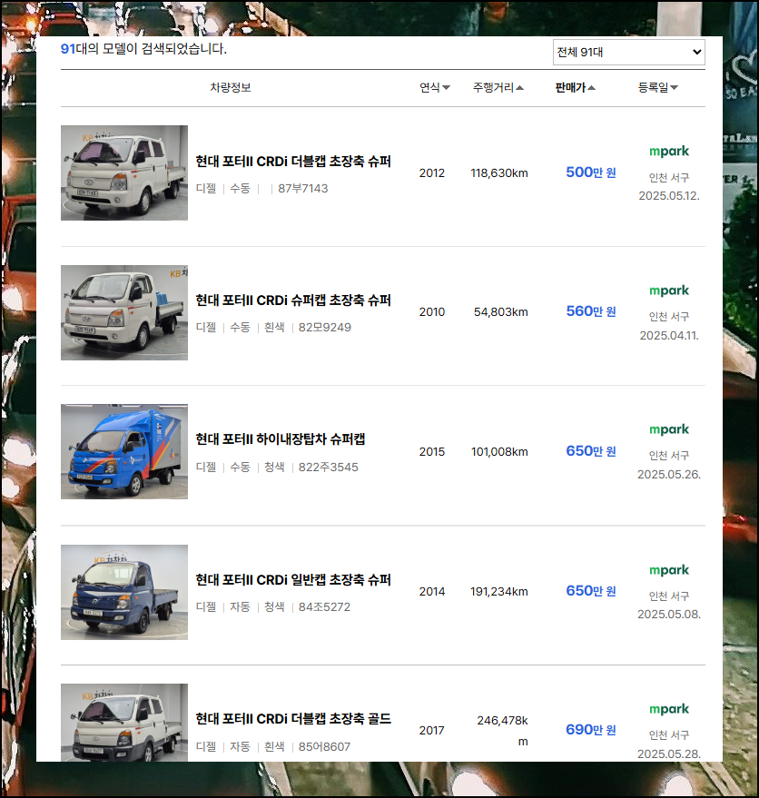Click the model year 2017
Image resolution: width=759 pixels, height=798 pixels.
pyautogui.click(x=431, y=730)
